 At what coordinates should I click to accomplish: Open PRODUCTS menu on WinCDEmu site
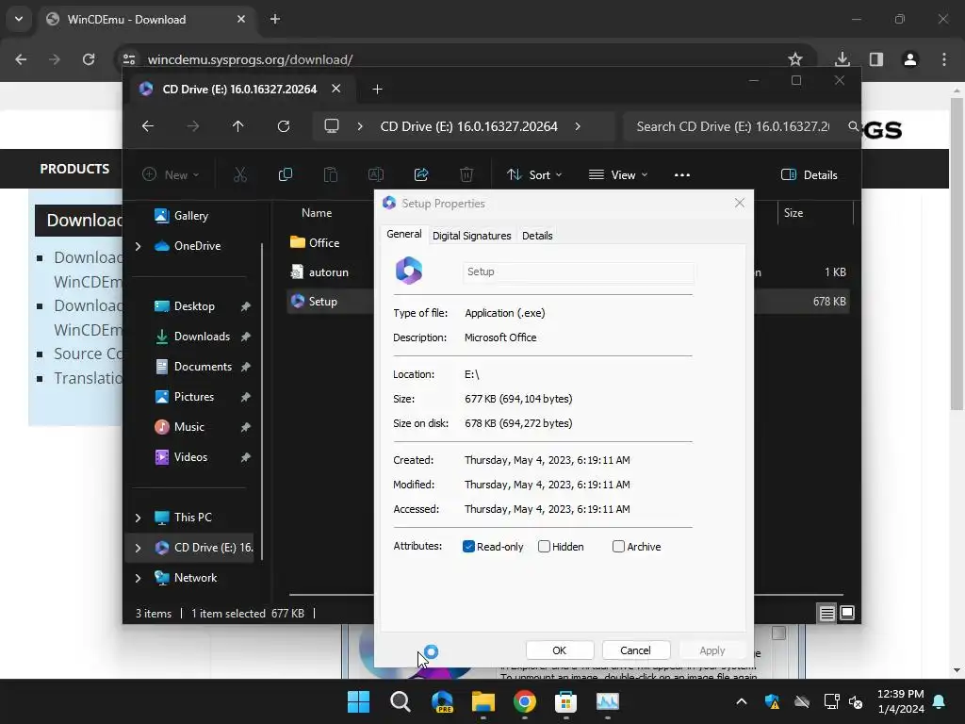[x=74, y=169]
